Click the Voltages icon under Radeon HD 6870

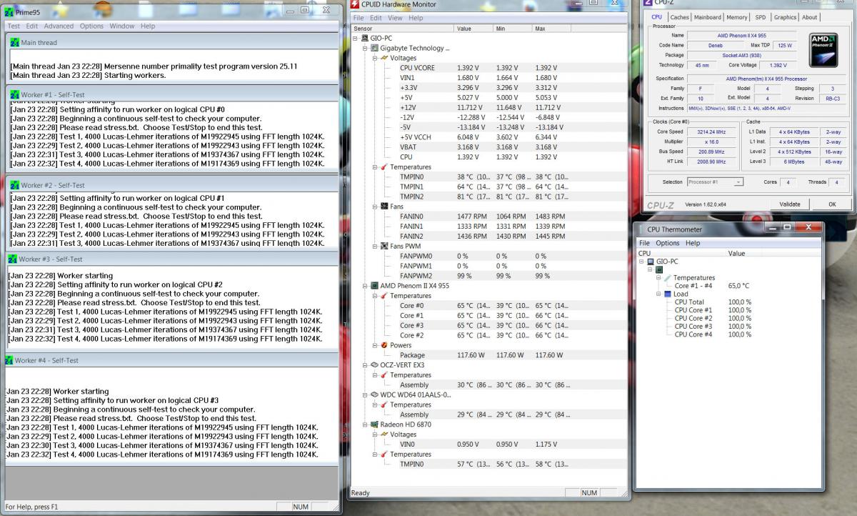(384, 434)
